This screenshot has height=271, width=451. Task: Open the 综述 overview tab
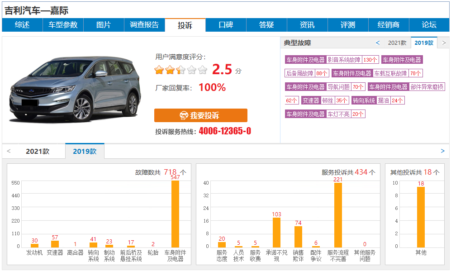tap(22, 25)
